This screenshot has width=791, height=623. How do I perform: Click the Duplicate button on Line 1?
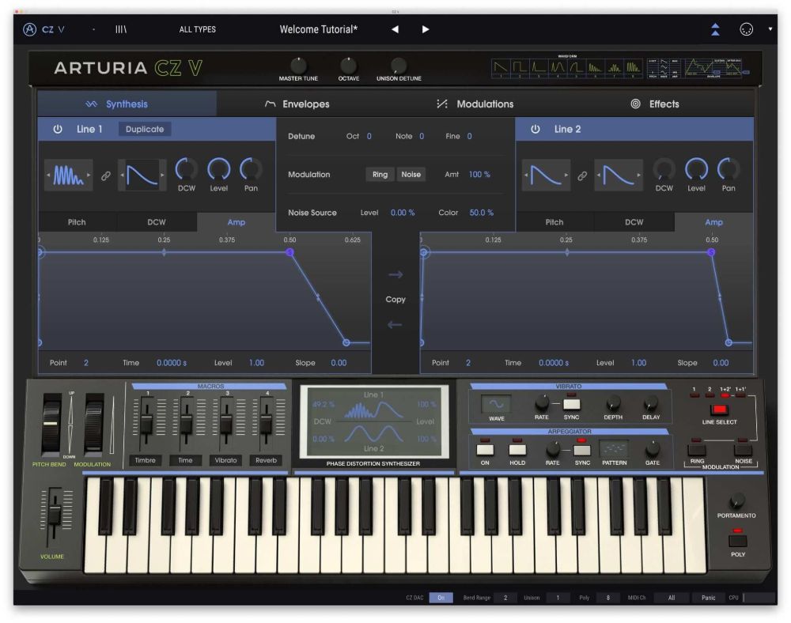pos(145,129)
